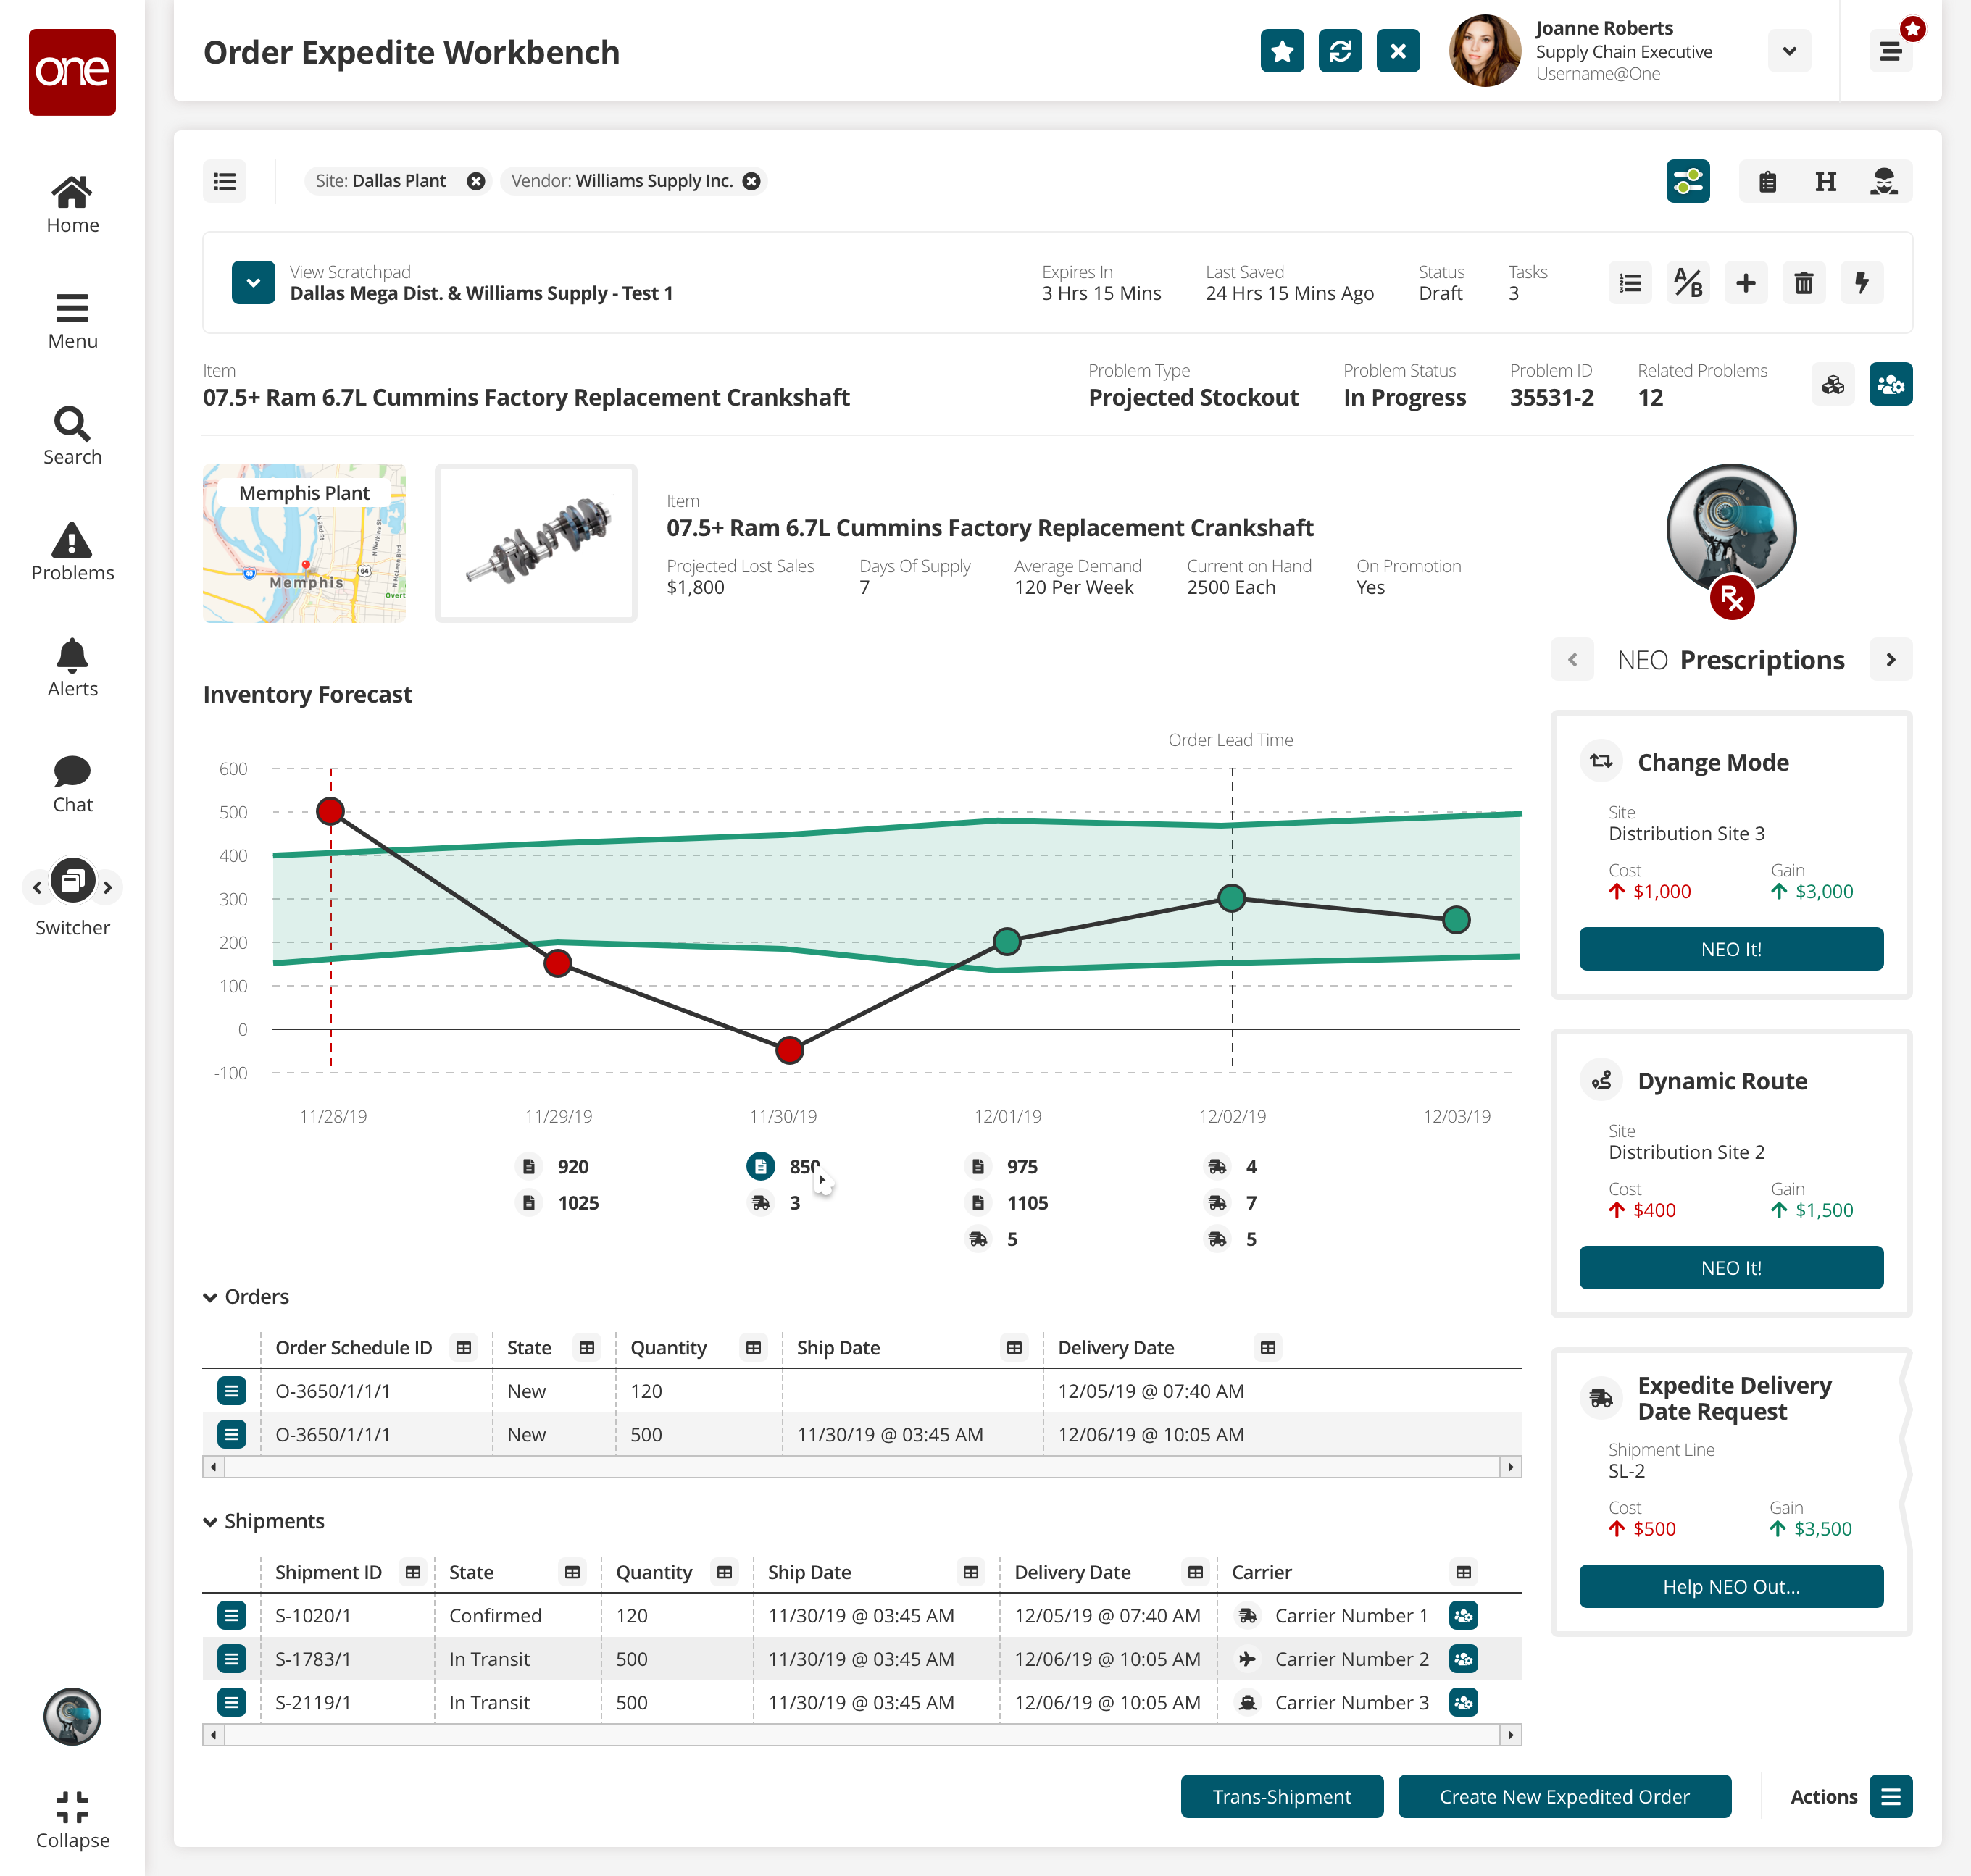Collapse the Shipments section
Image resolution: width=1971 pixels, height=1876 pixels.
[x=210, y=1522]
